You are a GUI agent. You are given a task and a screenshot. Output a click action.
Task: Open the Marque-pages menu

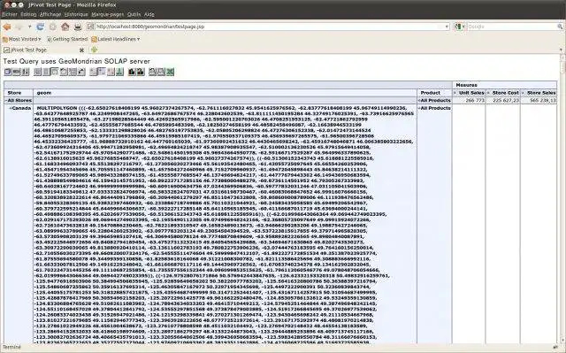click(108, 14)
